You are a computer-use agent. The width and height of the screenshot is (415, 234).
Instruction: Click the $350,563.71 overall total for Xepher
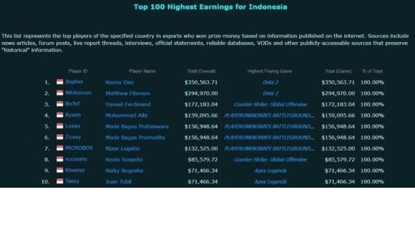click(201, 83)
